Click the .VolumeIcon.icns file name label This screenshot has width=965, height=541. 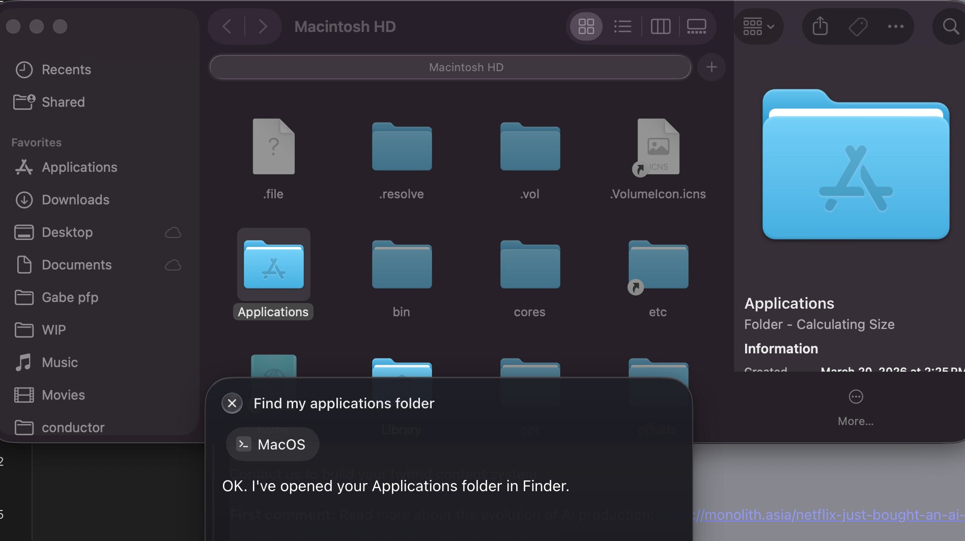pyautogui.click(x=658, y=194)
